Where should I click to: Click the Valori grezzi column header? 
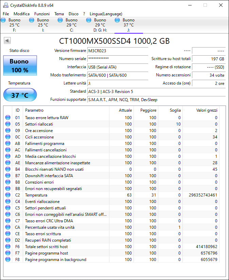[201, 110]
